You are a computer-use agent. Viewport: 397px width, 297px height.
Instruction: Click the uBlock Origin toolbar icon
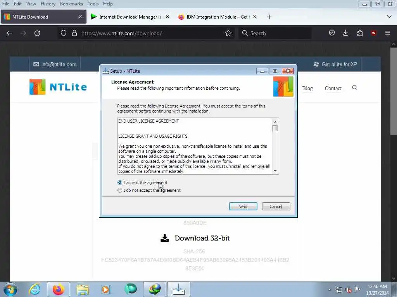click(373, 33)
